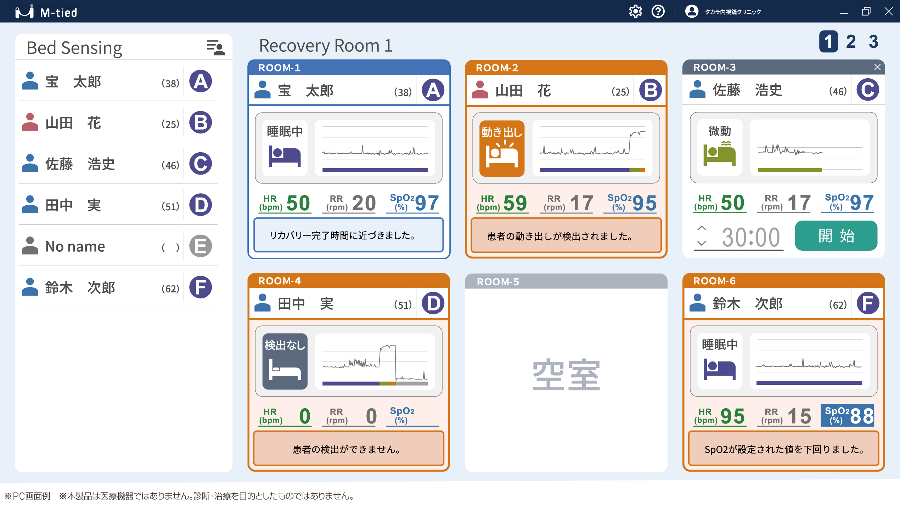Click the orange movement alert icon in ROOM-2
Screen dimensions: 900x507
click(x=502, y=148)
